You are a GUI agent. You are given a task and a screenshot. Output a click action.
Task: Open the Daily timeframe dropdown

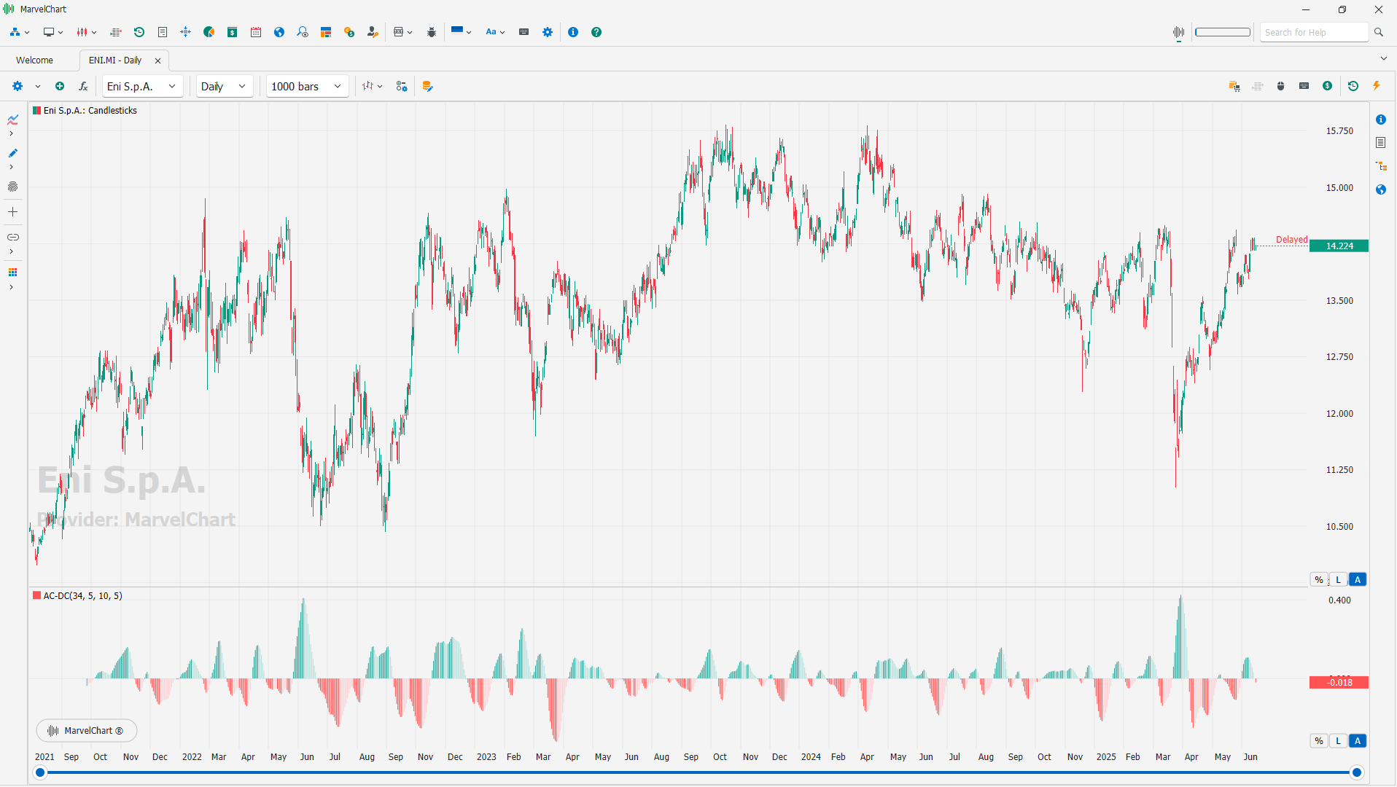tap(225, 86)
